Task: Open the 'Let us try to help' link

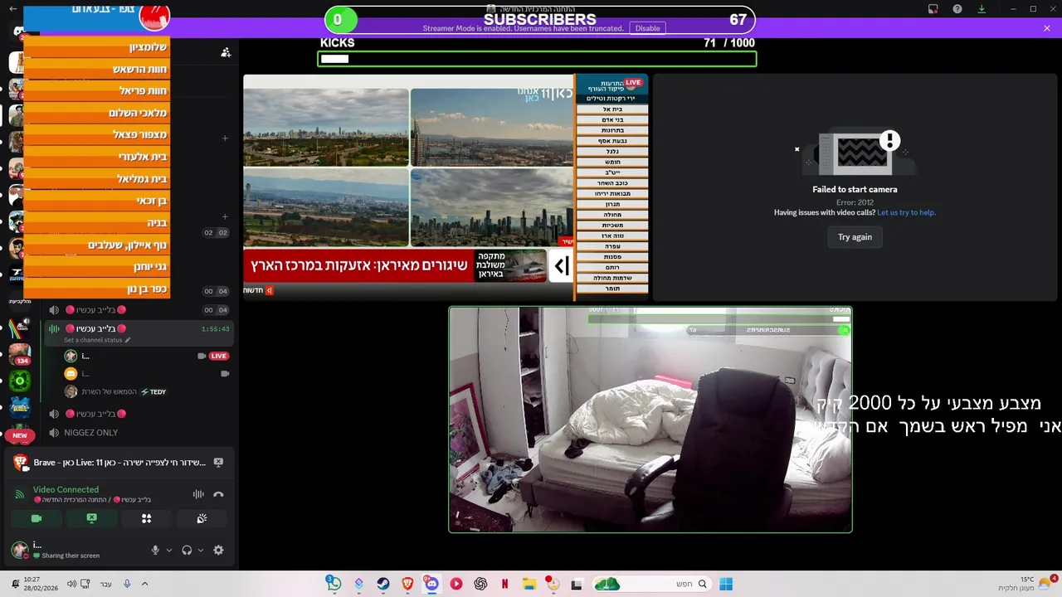Action: 906,212
